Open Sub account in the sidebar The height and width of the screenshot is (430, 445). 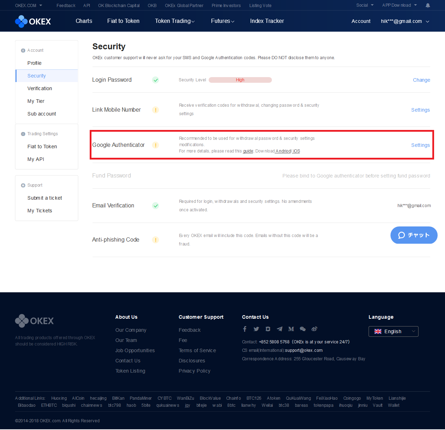42,114
